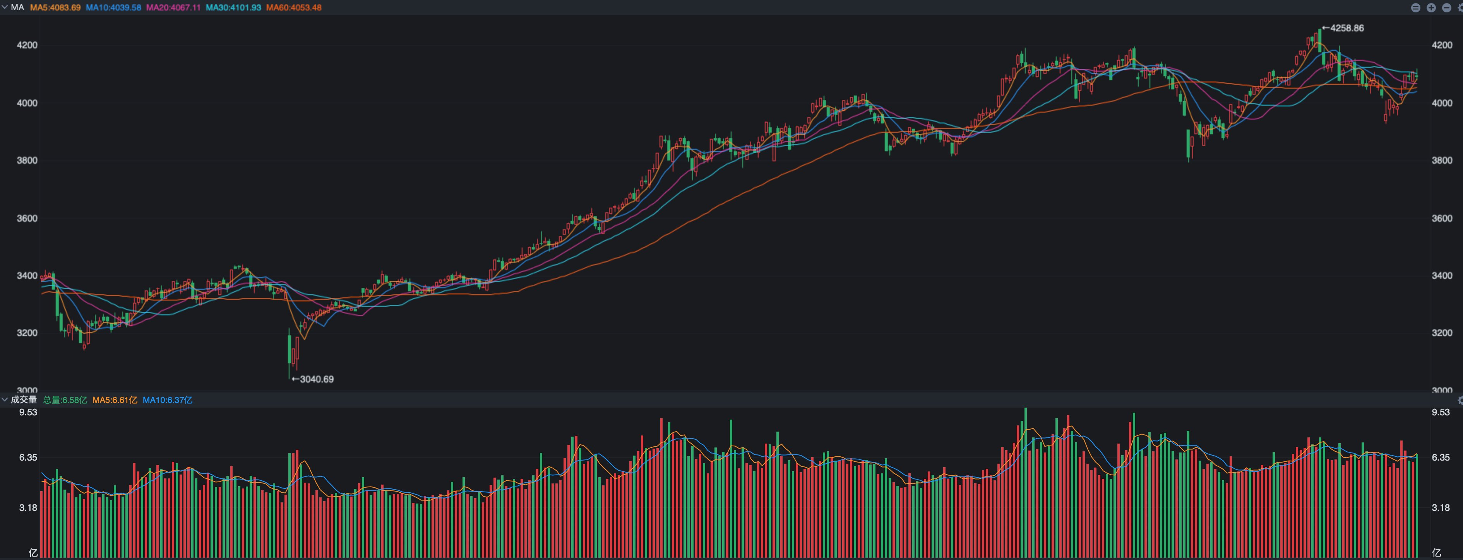
Task: Click the equals-sign reset zoom icon
Action: point(1416,8)
